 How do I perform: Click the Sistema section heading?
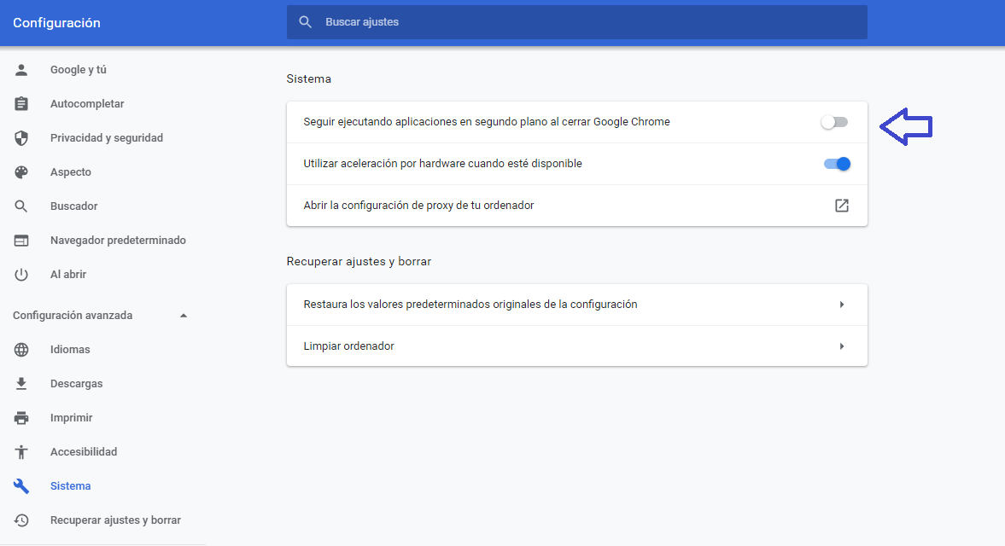(x=308, y=78)
